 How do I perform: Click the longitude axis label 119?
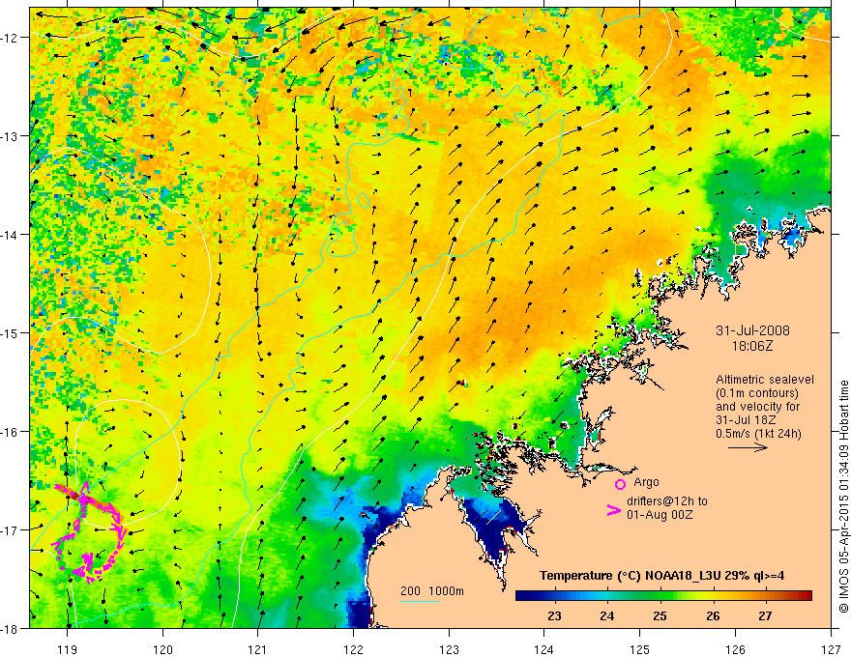point(68,649)
